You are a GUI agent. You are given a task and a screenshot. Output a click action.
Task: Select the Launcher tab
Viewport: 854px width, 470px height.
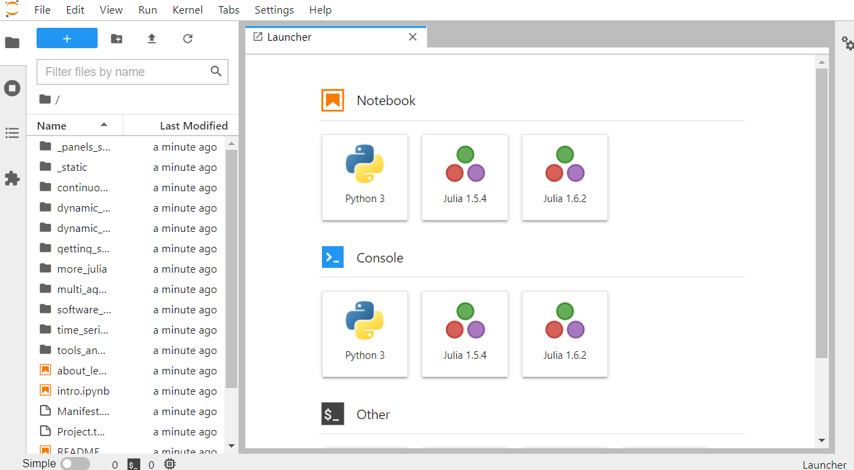[289, 37]
